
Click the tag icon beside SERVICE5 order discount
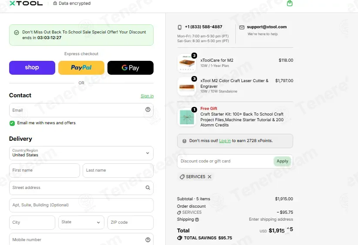(179, 212)
